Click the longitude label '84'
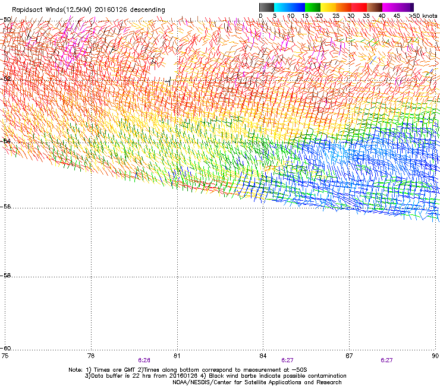Image resolution: width=440 pixels, height=386 pixels. click(263, 356)
